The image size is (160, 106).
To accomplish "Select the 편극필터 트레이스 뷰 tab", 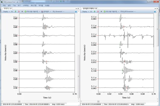I will [x=90, y=9].
